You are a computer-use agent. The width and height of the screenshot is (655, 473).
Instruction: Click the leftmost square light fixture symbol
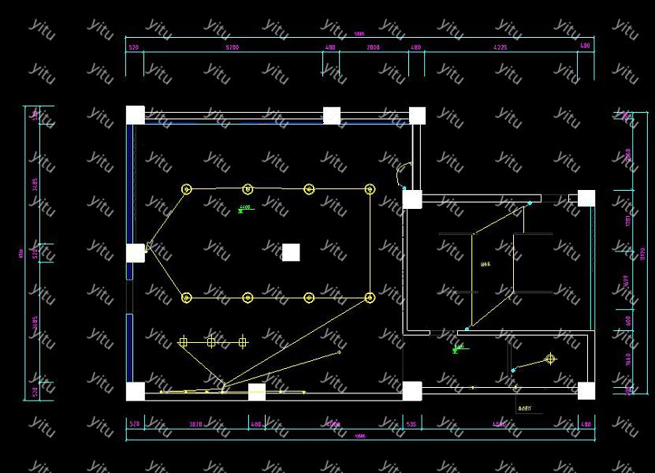pos(183,342)
